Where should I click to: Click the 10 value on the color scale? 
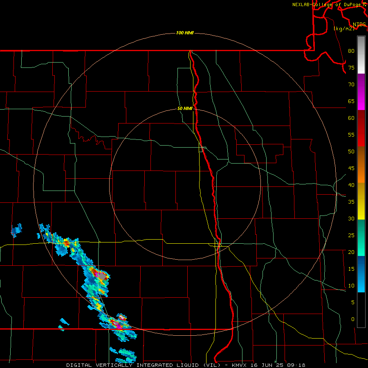pyautogui.click(x=351, y=286)
